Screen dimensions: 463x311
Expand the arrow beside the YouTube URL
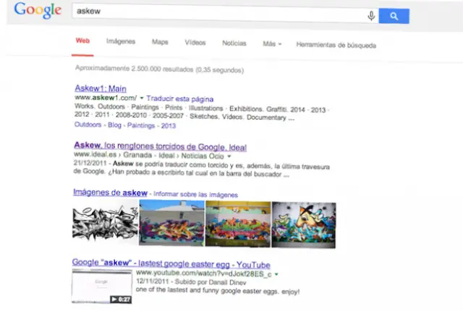(276, 274)
